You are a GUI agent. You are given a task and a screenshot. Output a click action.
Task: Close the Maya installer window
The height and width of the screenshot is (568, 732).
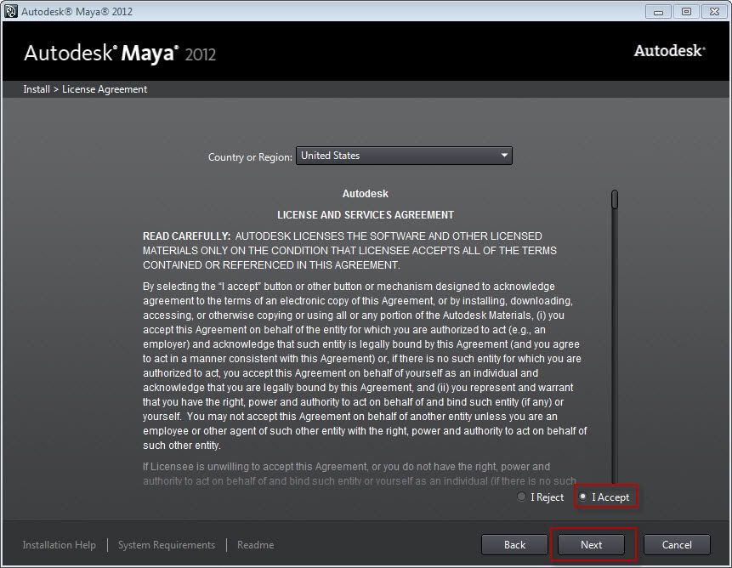click(714, 12)
